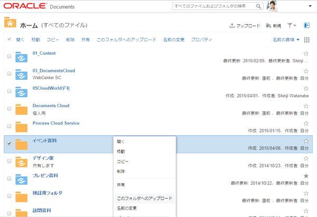Click 削除 in the toolbar

70,40
